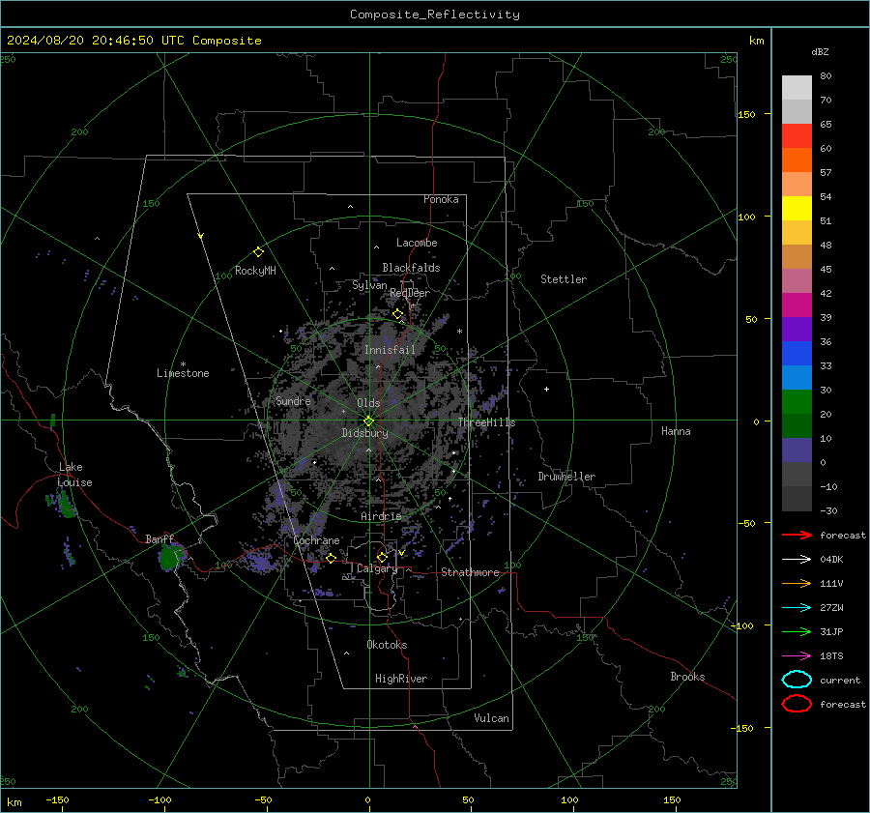Click the Olds city label

(368, 403)
